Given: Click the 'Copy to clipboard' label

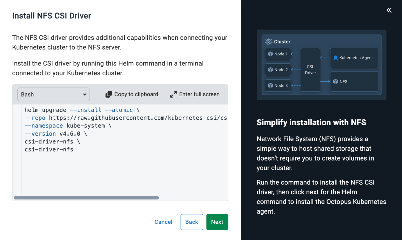Looking at the screenshot, I should point(136,94).
